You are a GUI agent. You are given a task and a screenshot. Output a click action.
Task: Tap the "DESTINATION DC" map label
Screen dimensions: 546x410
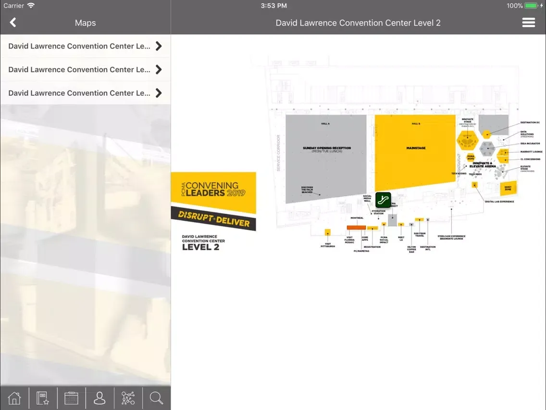530,123
